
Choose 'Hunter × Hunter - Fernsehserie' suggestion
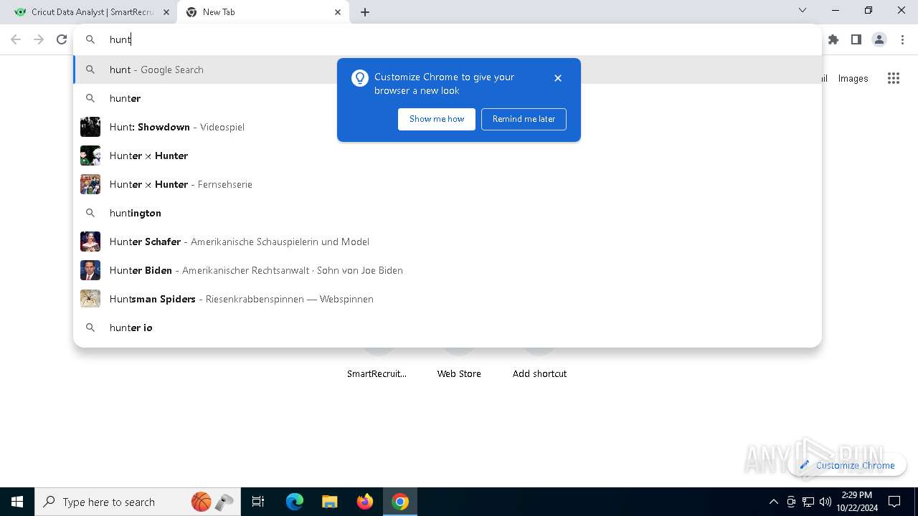448,184
